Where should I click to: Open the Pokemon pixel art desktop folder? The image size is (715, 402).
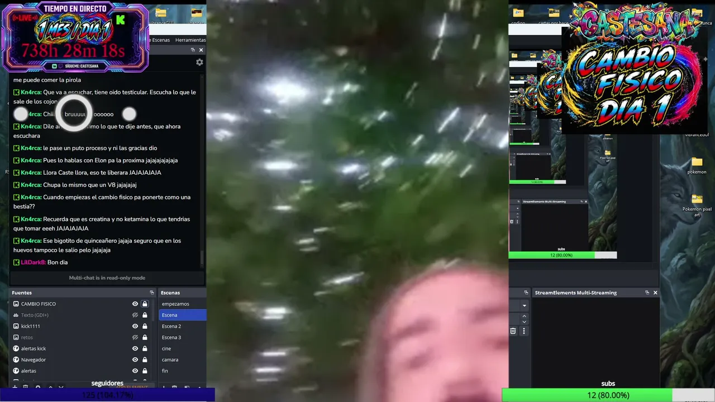click(x=697, y=205)
